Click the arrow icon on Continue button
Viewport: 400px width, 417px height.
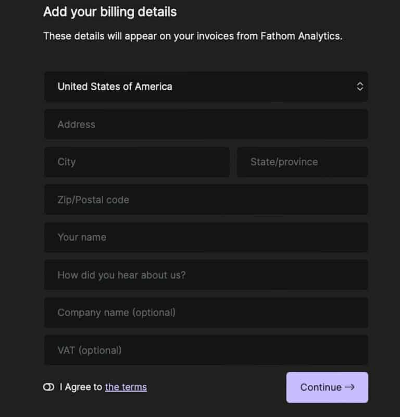point(348,387)
